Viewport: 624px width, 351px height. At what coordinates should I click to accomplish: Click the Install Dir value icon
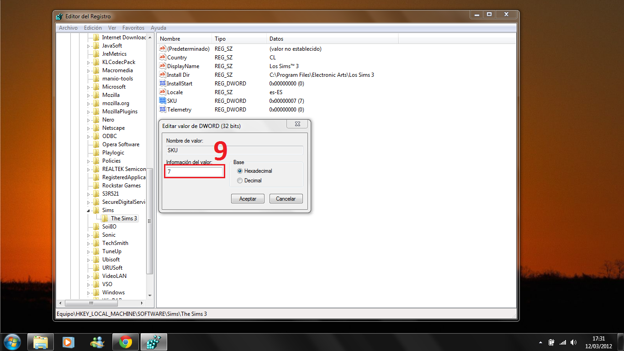[x=162, y=74]
